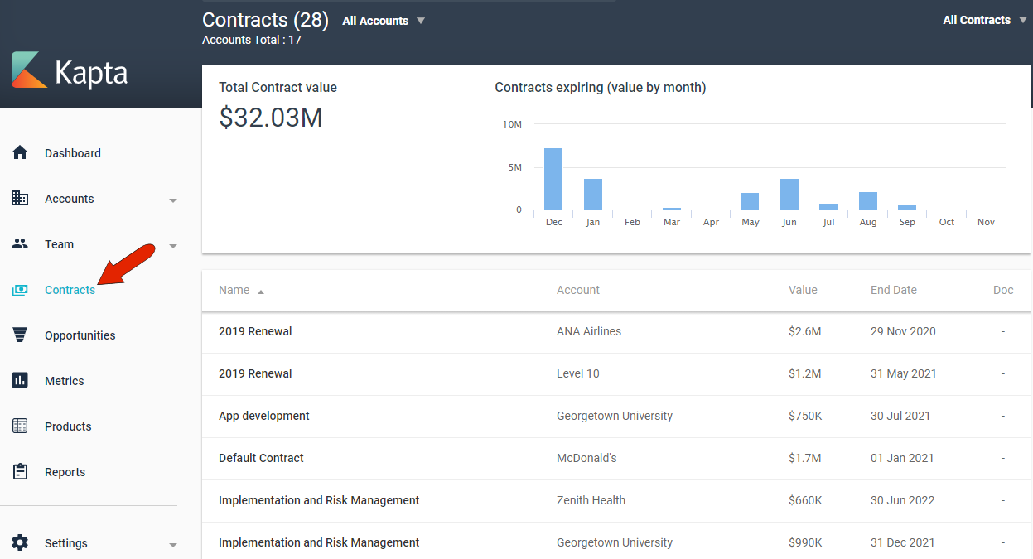
Task: Click the Opportunities funnel icon
Action: pyautogui.click(x=20, y=335)
